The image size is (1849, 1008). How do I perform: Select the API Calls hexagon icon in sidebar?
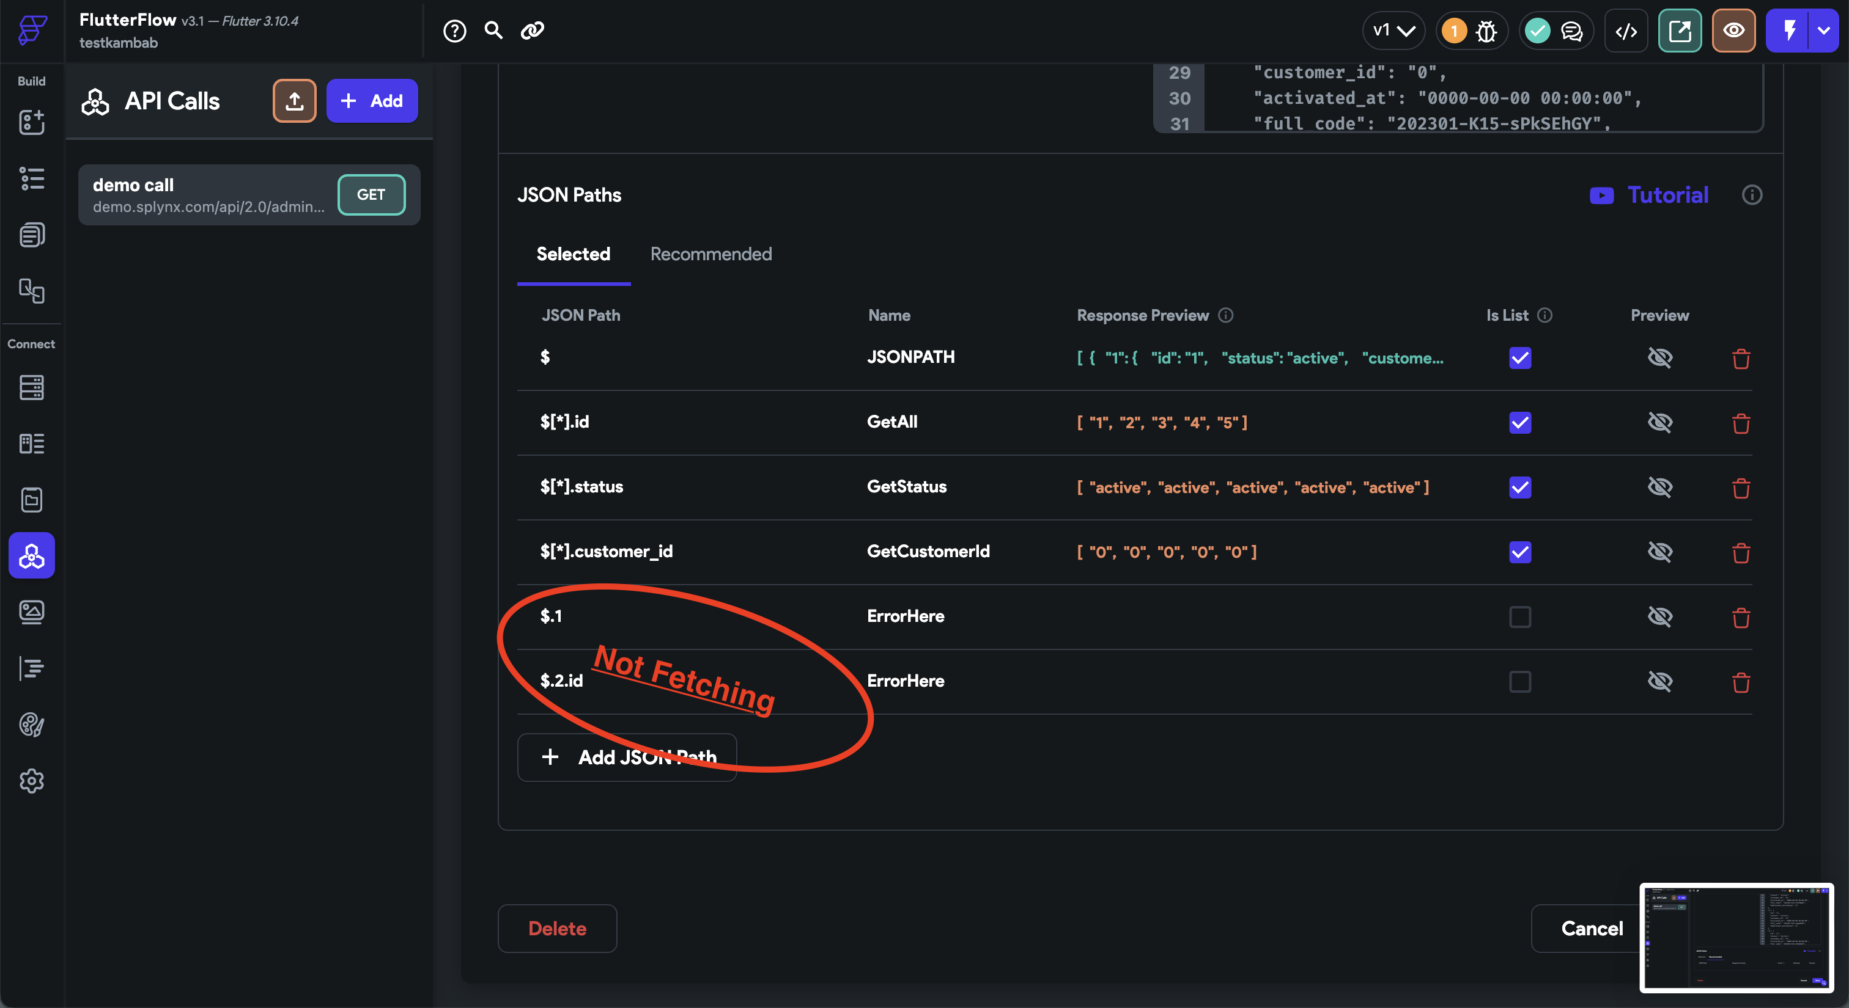click(32, 555)
